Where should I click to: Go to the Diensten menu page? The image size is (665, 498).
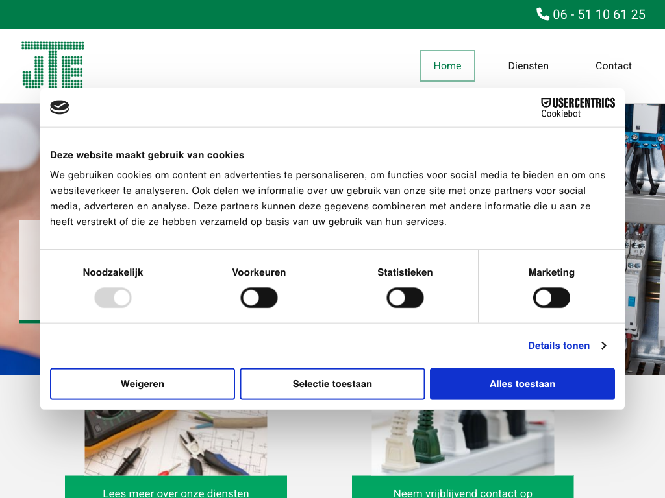click(528, 66)
